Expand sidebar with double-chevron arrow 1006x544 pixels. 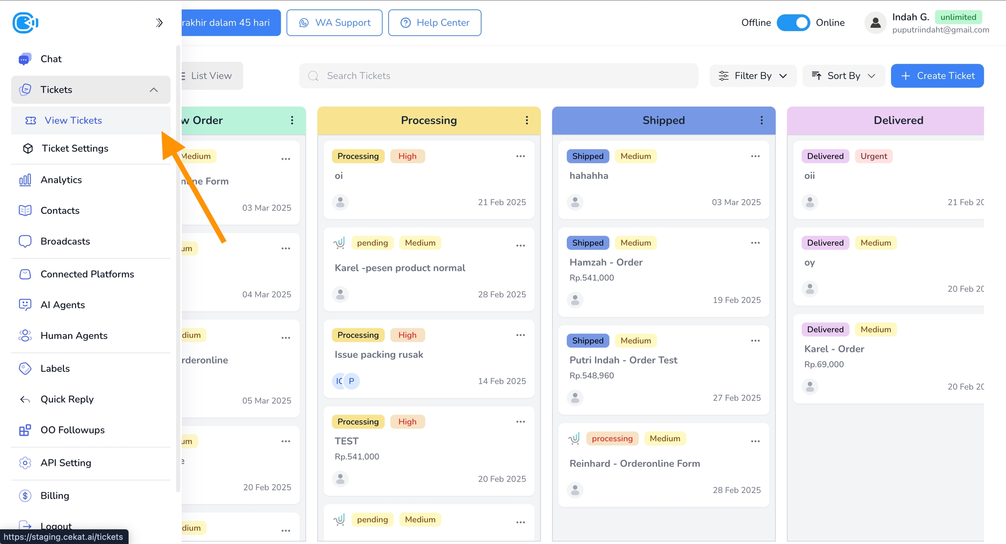click(x=159, y=23)
